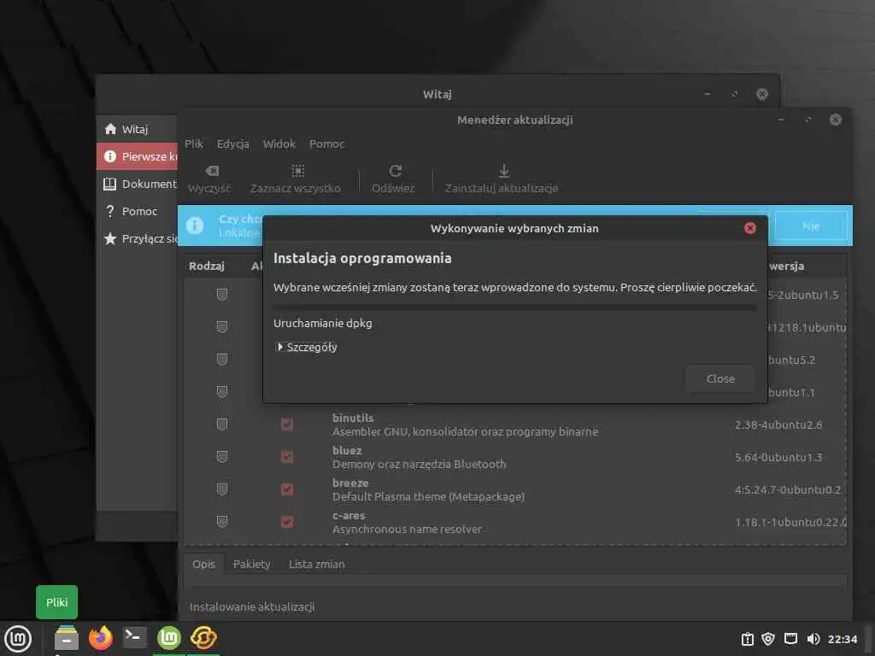Open the terminal from the taskbar
Image resolution: width=875 pixels, height=656 pixels.
click(134, 637)
